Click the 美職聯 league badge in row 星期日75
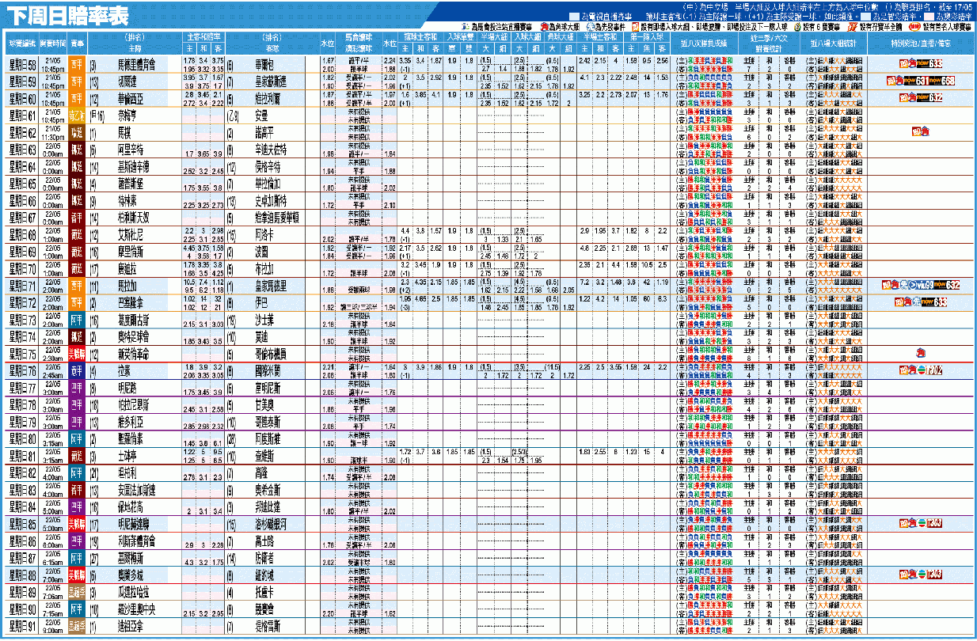Image resolution: width=977 pixels, height=641 pixels. 78,353
